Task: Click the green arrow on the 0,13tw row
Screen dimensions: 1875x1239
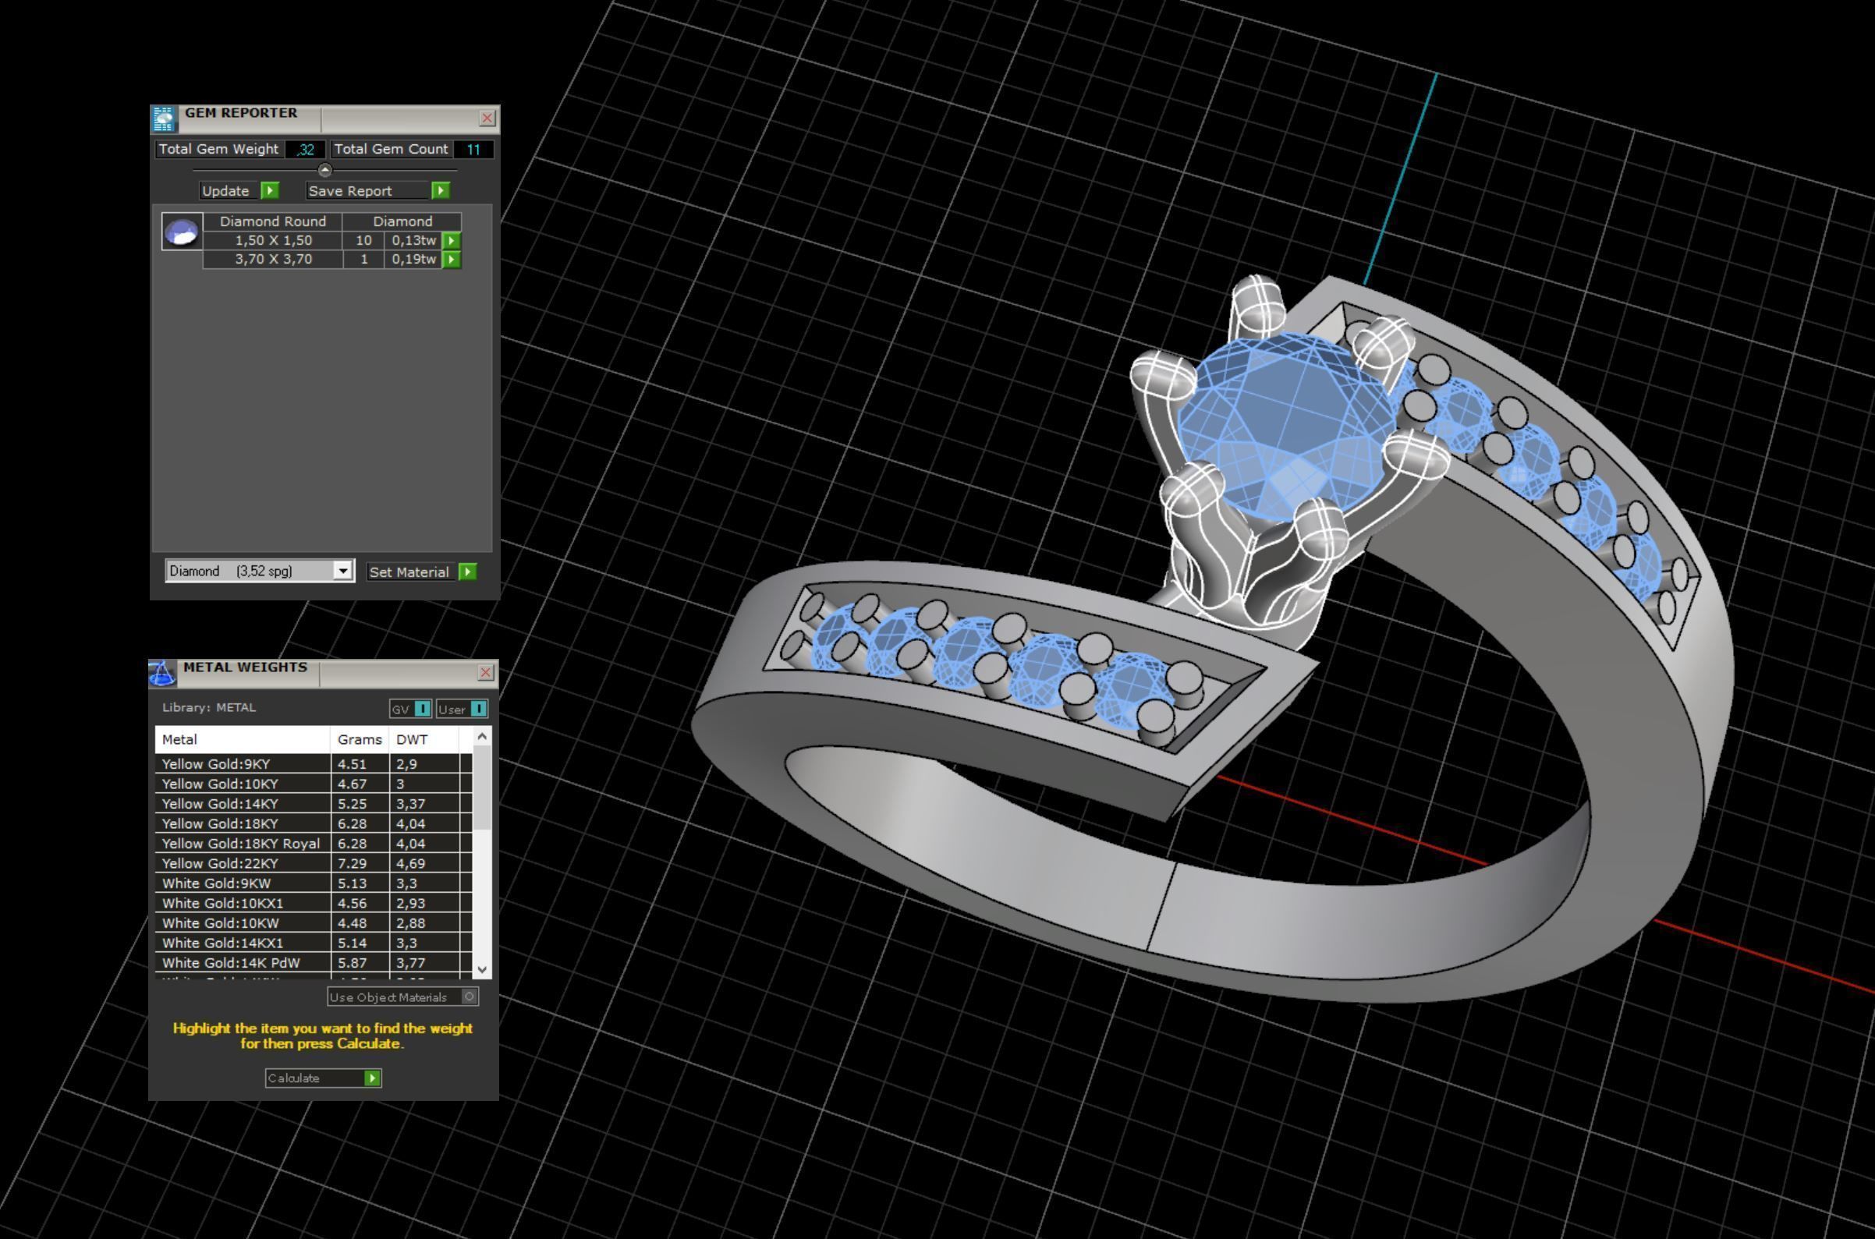Action: 451,240
